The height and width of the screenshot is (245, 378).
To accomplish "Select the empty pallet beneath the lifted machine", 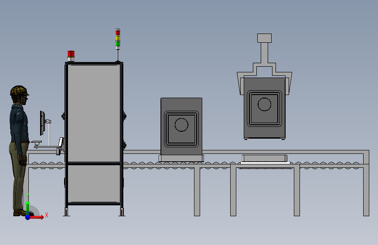I will (265, 158).
